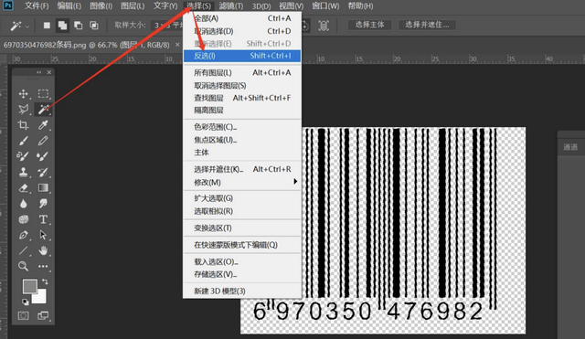Collapse the tools panel with double chevron

pyautogui.click(x=38, y=72)
